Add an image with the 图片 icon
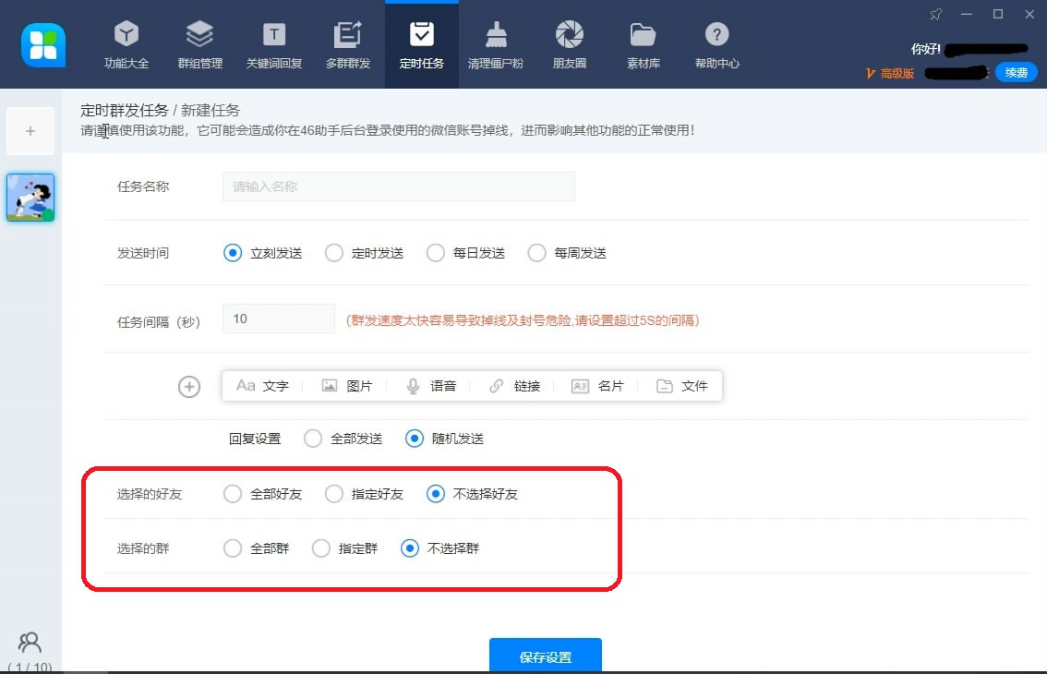 (x=346, y=386)
